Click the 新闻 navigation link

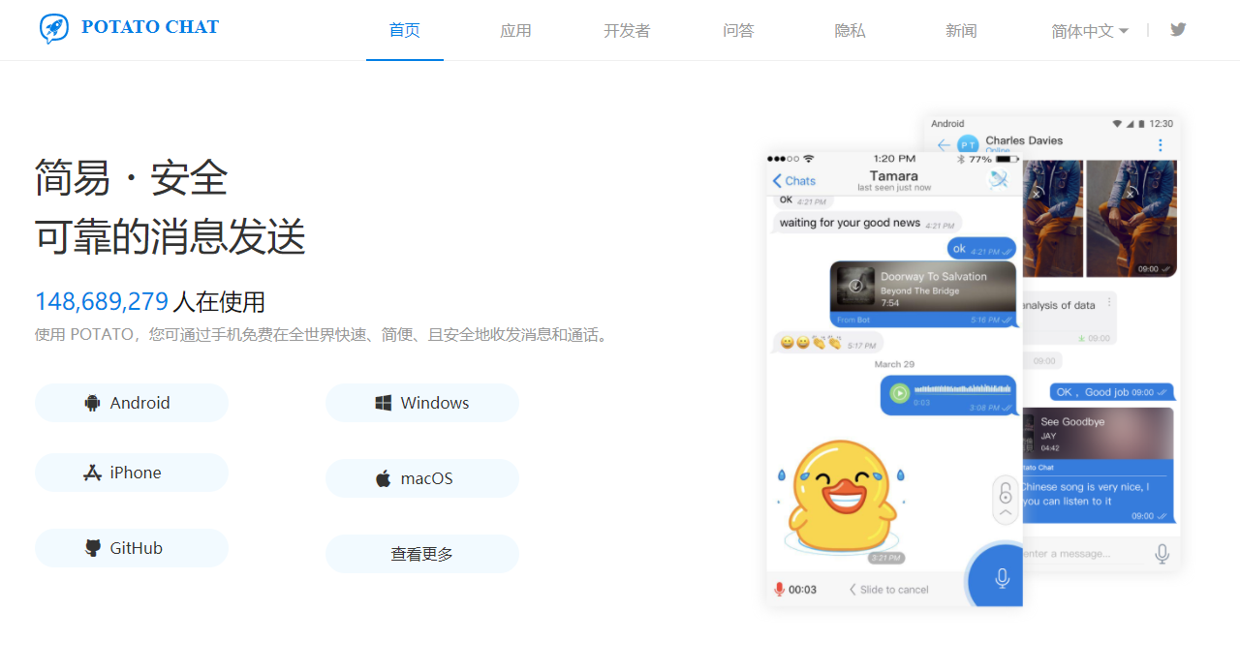click(961, 31)
